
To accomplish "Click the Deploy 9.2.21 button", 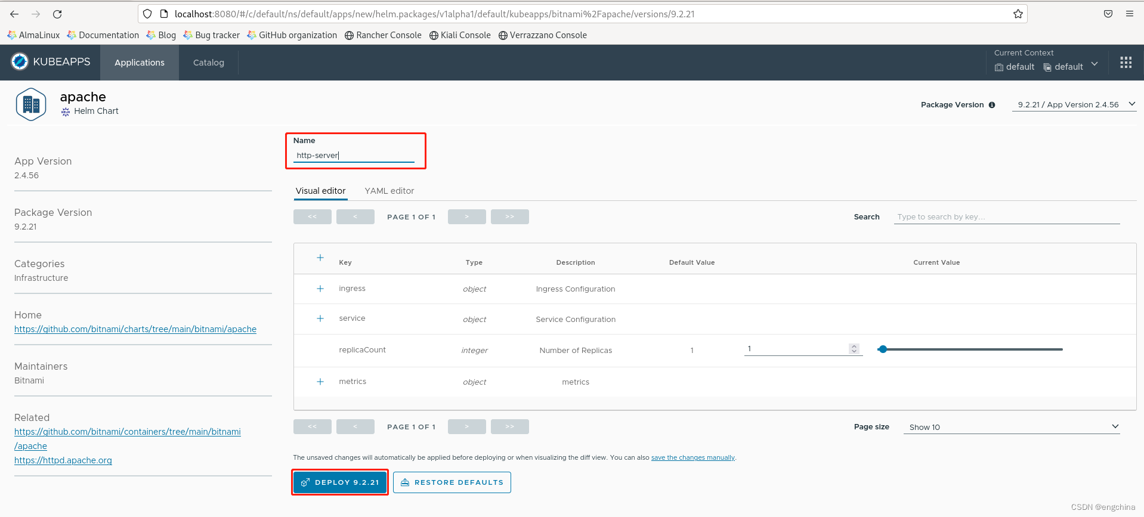I will pos(340,482).
